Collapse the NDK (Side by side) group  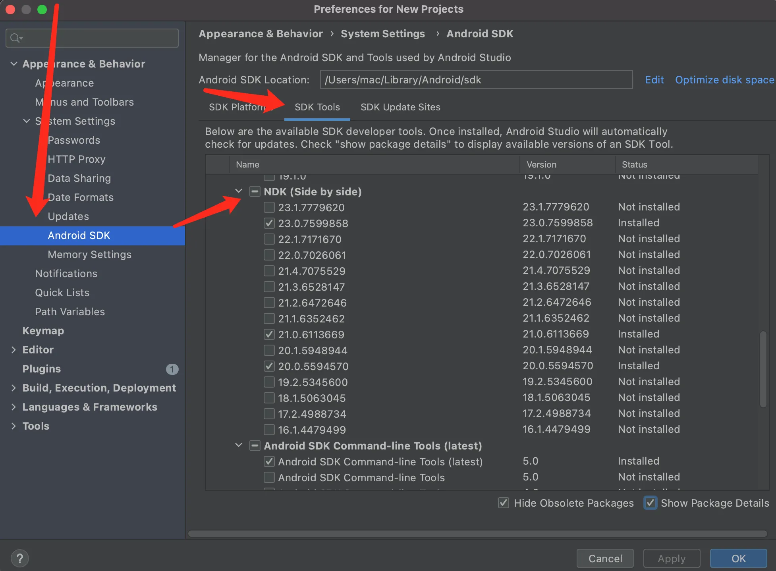pos(239,191)
